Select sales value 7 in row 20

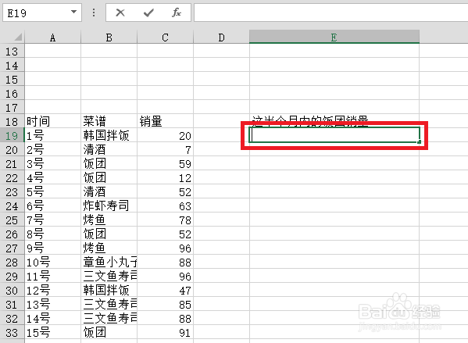[x=165, y=149]
